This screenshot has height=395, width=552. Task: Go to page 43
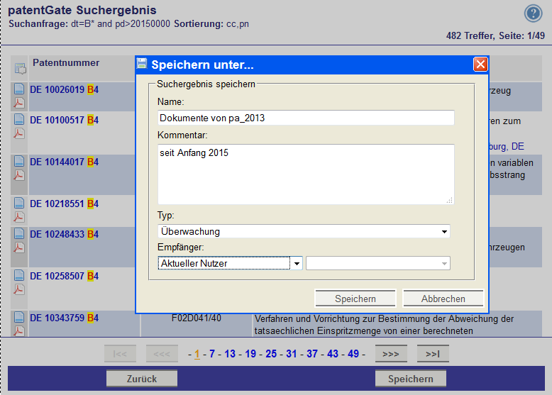tap(333, 354)
